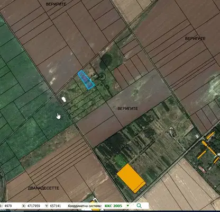Screen dimensions: 220x212
Task: Click the circle marker beside blue parcel
Action: 102,76
